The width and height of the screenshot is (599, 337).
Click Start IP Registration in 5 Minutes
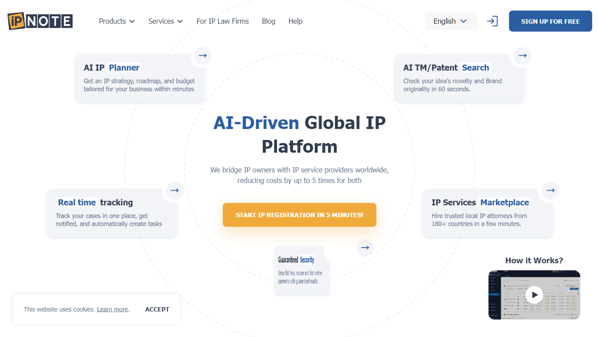click(299, 215)
